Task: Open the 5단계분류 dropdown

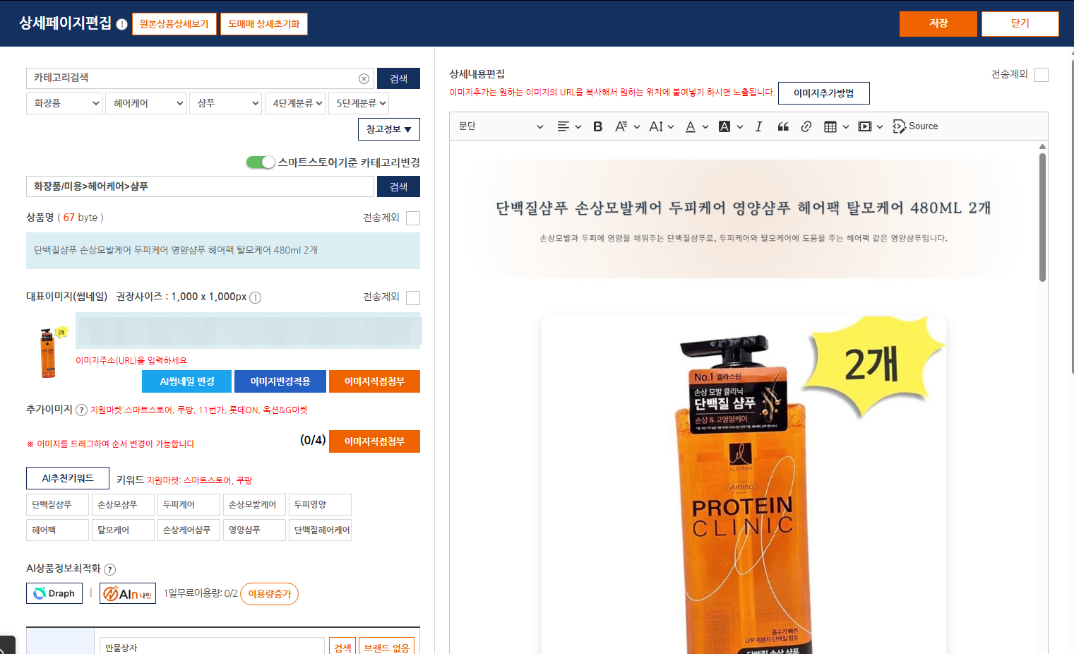Action: pyautogui.click(x=359, y=103)
